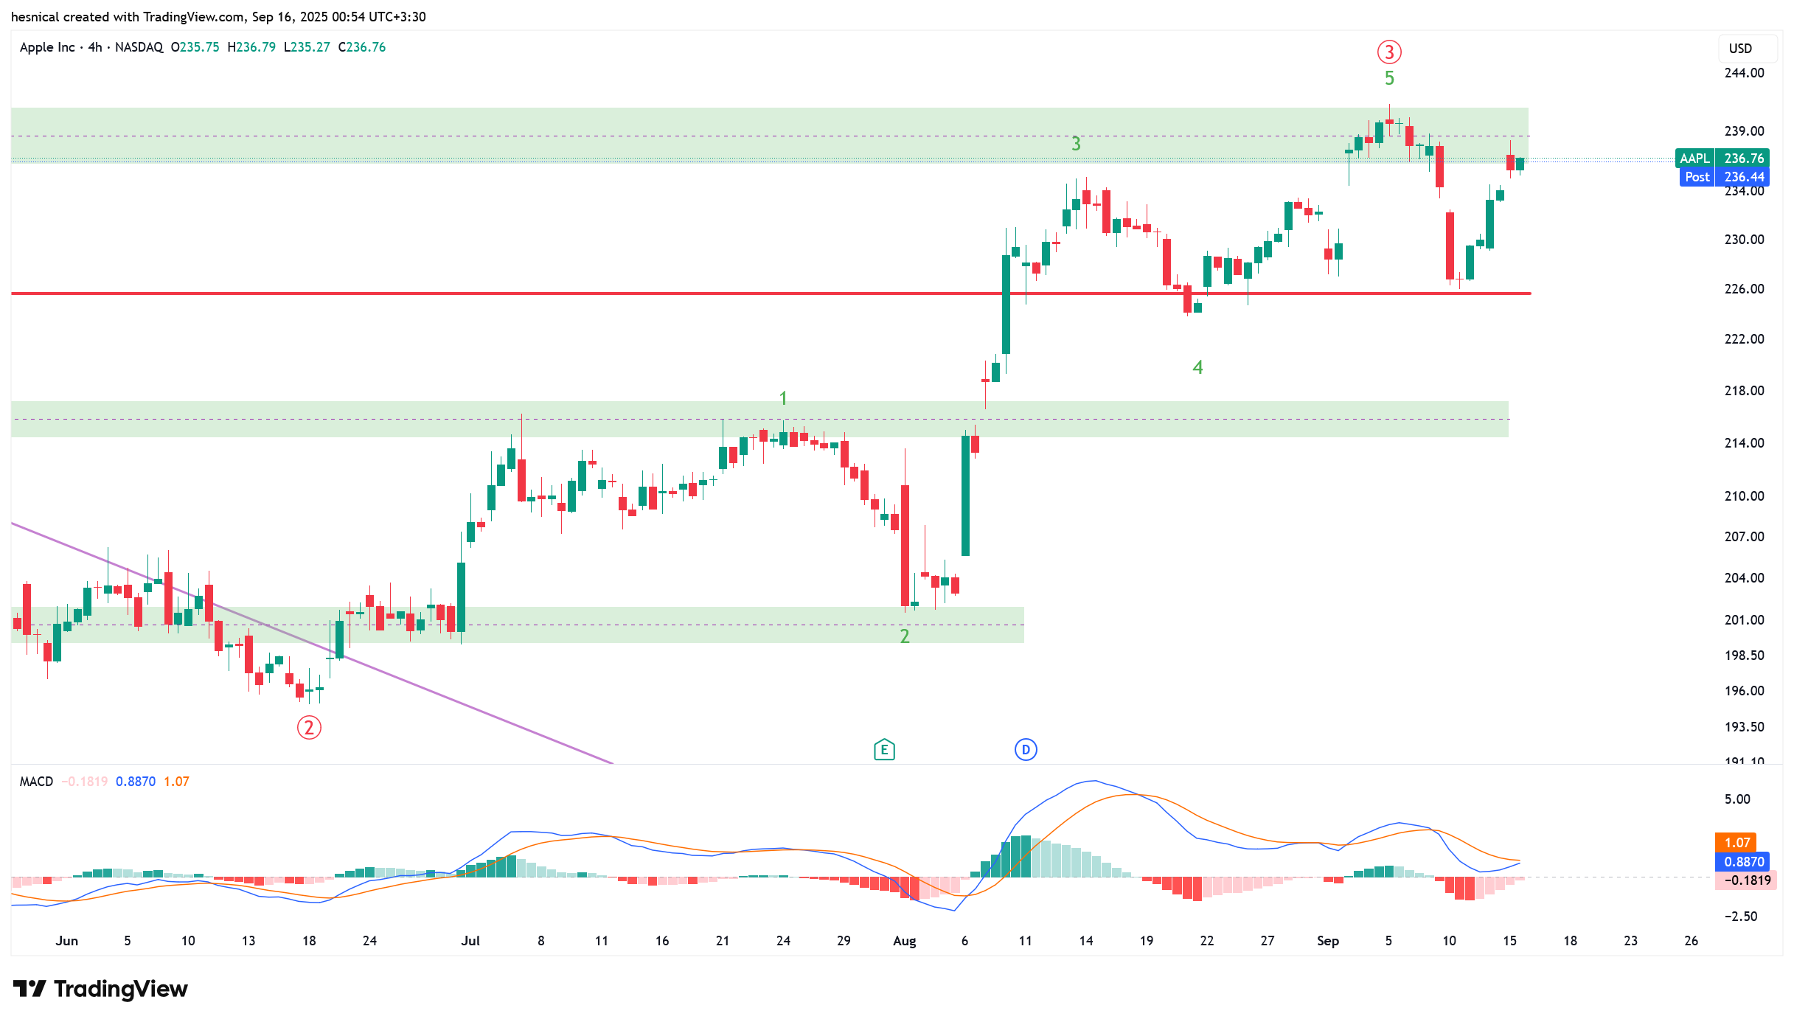The height and width of the screenshot is (1022, 1794).
Task: Click the Sep date label on time axis
Action: [1327, 941]
